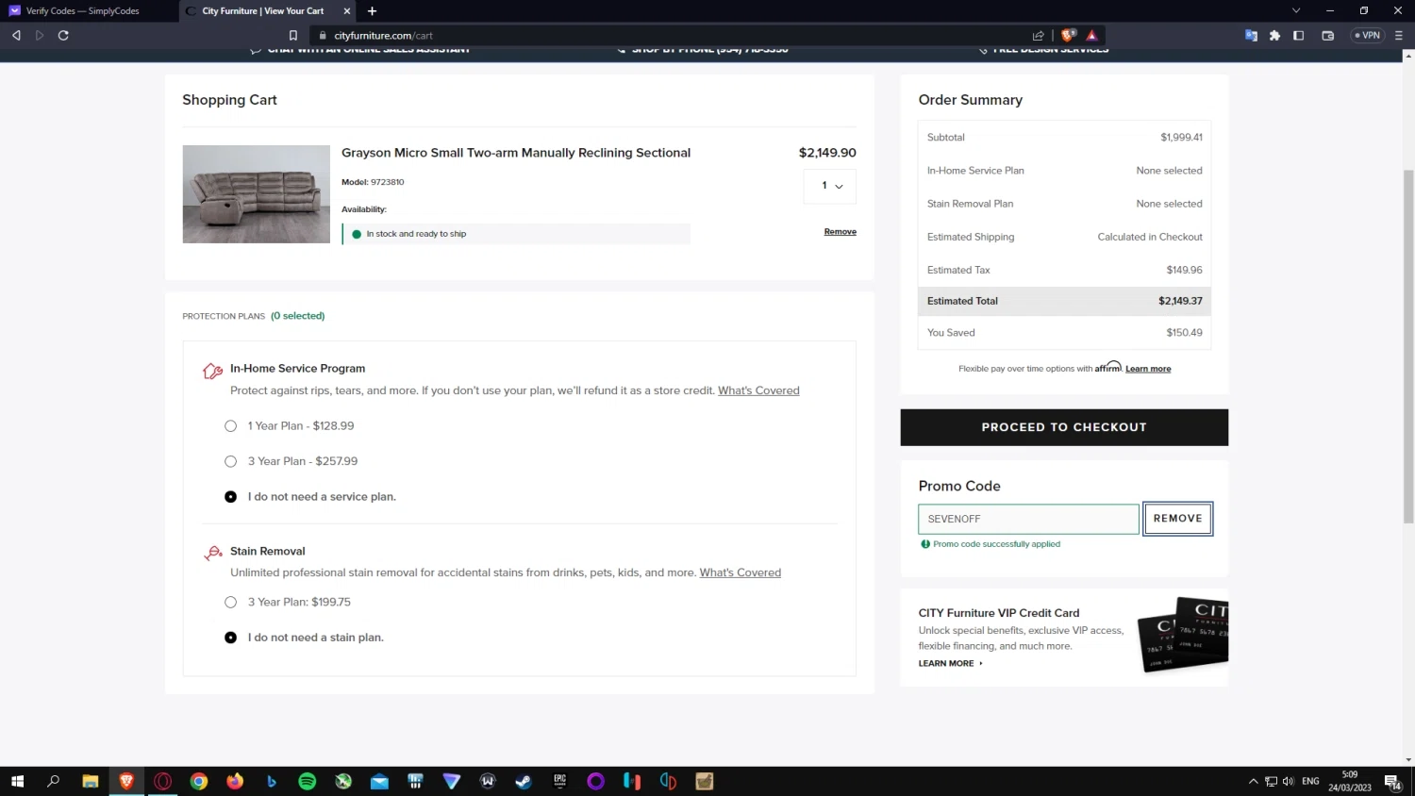Viewport: 1415px width, 796px height.
Task: Click Learn More for VIP Credit Card
Action: coord(950,664)
